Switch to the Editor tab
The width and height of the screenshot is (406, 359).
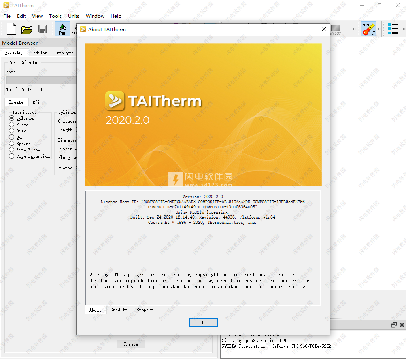coord(40,53)
